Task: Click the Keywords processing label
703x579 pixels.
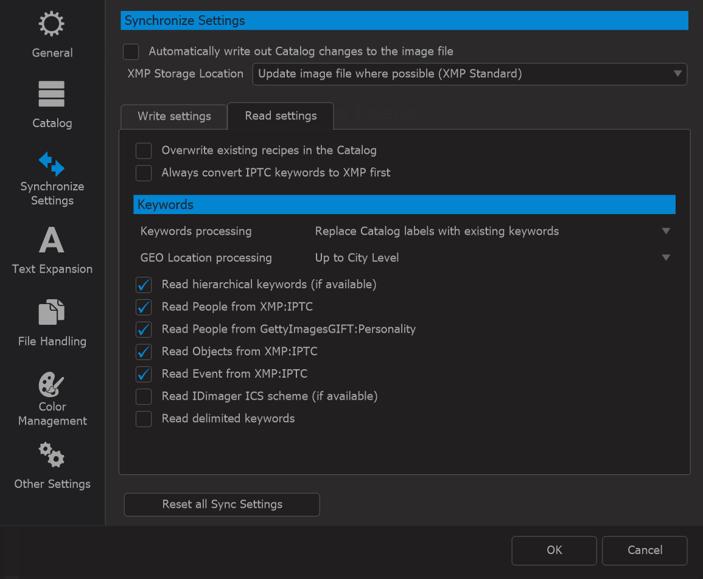Action: click(x=196, y=231)
